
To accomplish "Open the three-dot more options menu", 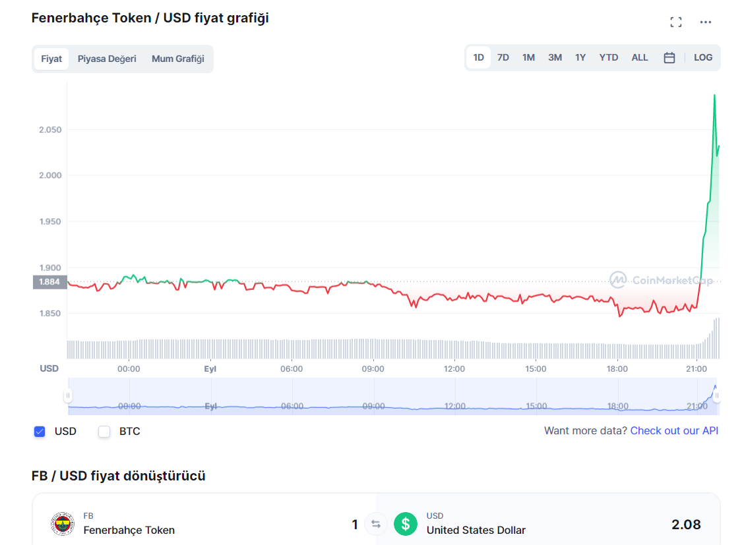I will (x=706, y=22).
